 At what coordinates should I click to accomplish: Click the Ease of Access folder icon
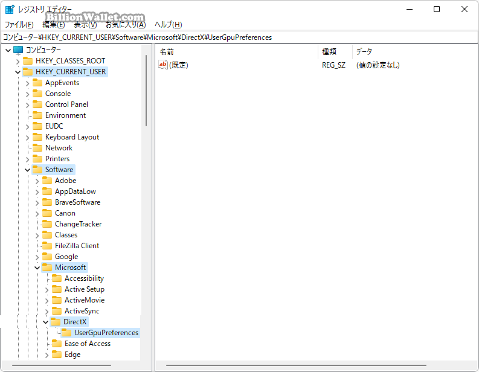click(x=57, y=344)
